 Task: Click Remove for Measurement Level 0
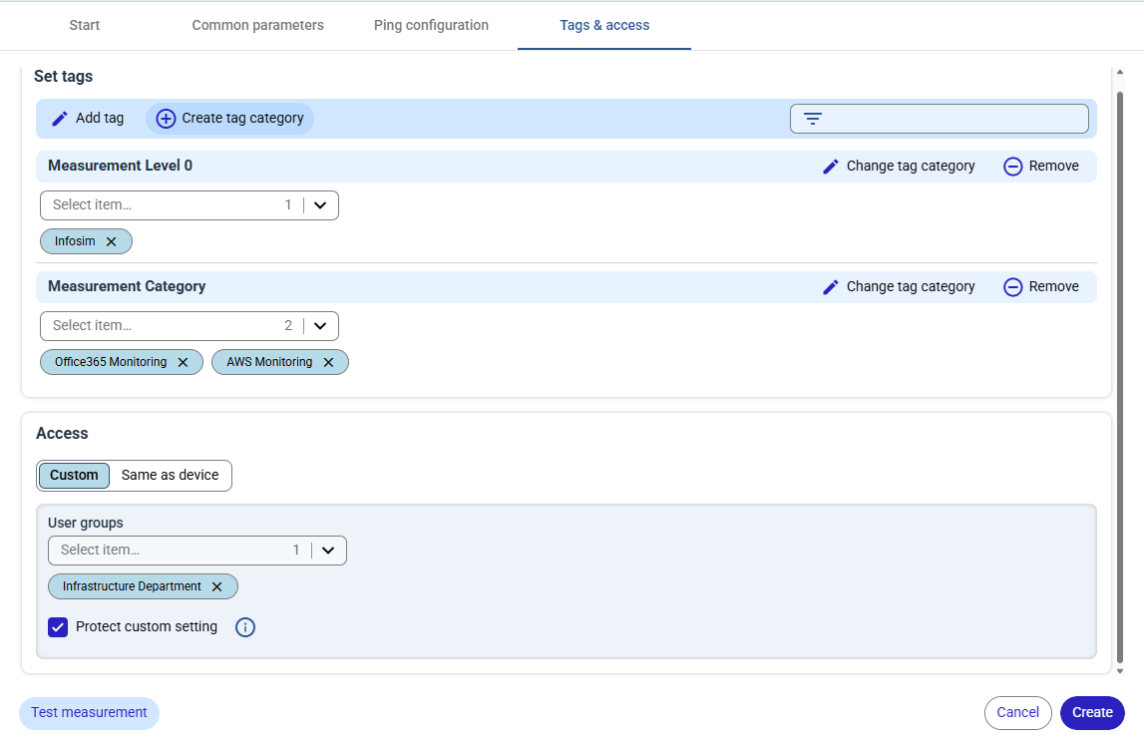coord(1041,167)
